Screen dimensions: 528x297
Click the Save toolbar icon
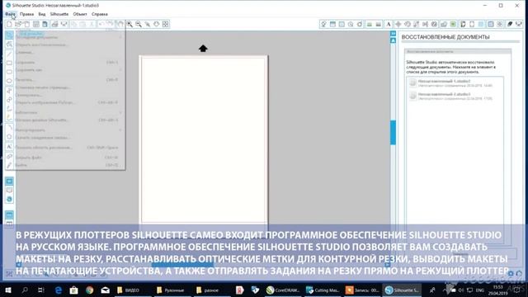(36, 24)
